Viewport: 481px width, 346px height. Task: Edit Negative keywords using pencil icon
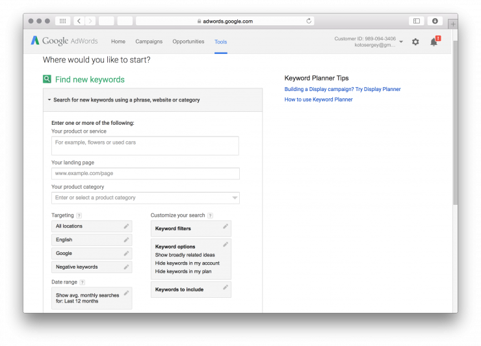[126, 267]
